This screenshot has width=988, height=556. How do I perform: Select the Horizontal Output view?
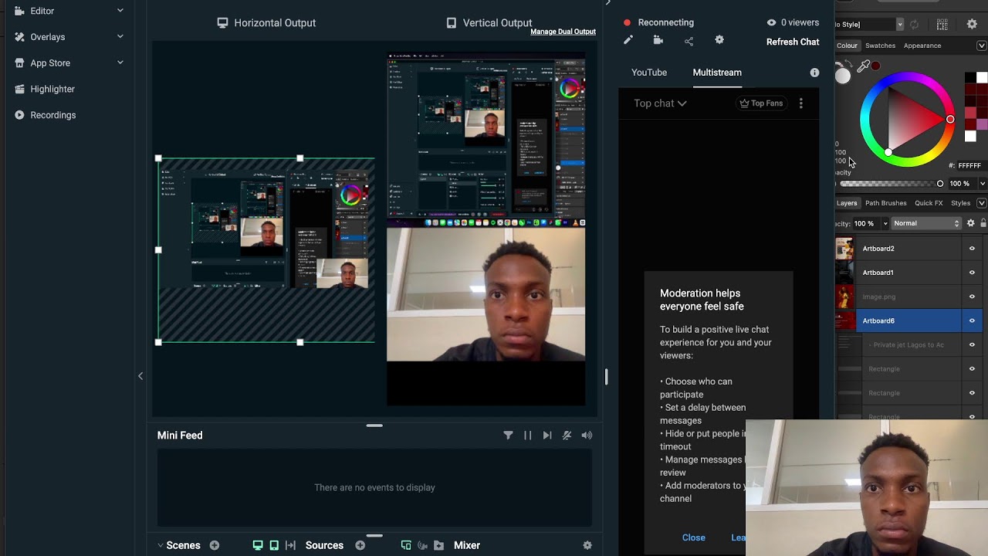coord(266,22)
